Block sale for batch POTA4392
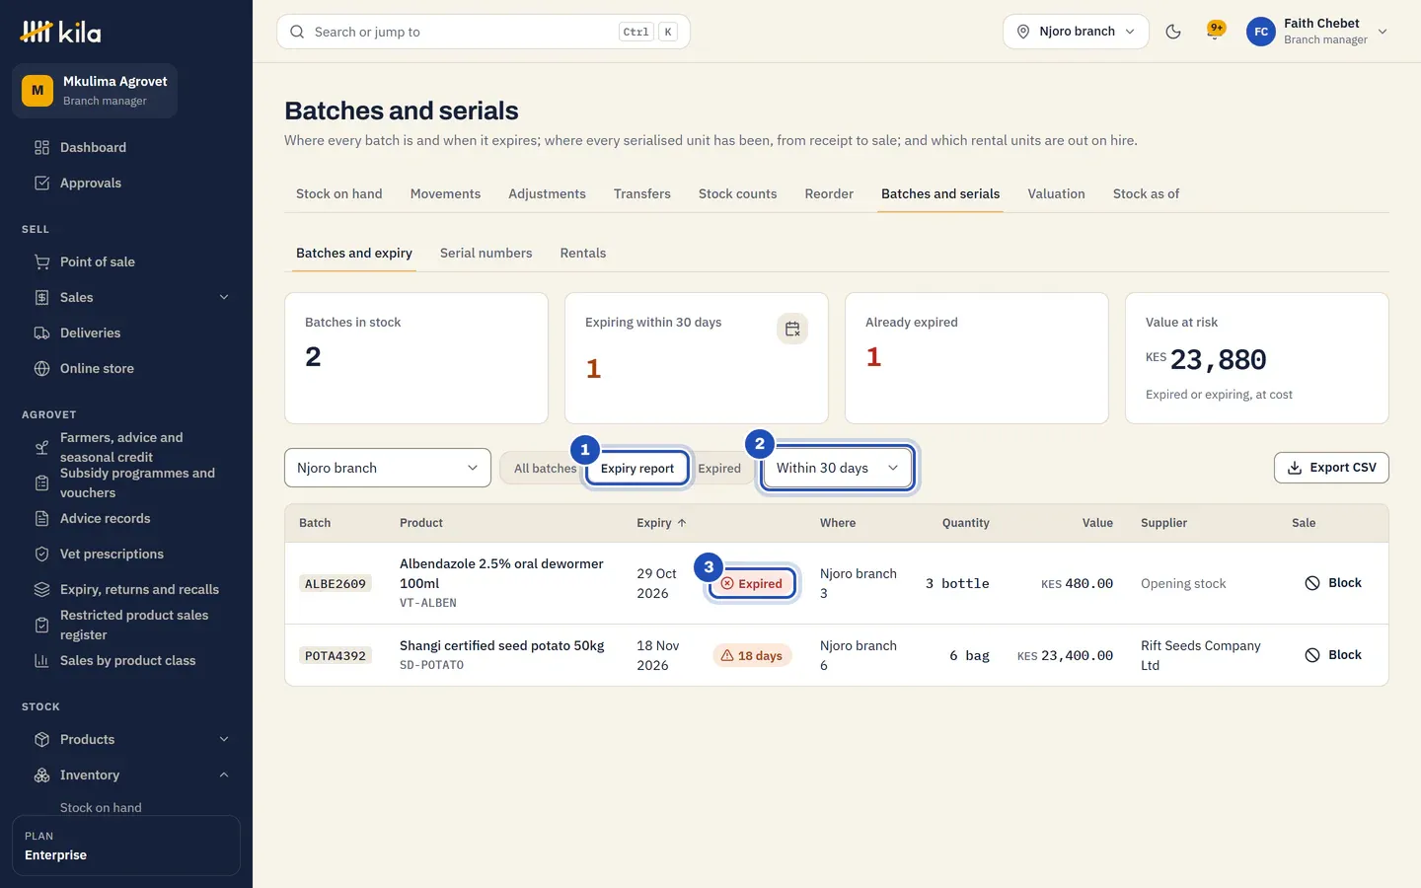Viewport: 1421px width, 888px height. pos(1333,655)
